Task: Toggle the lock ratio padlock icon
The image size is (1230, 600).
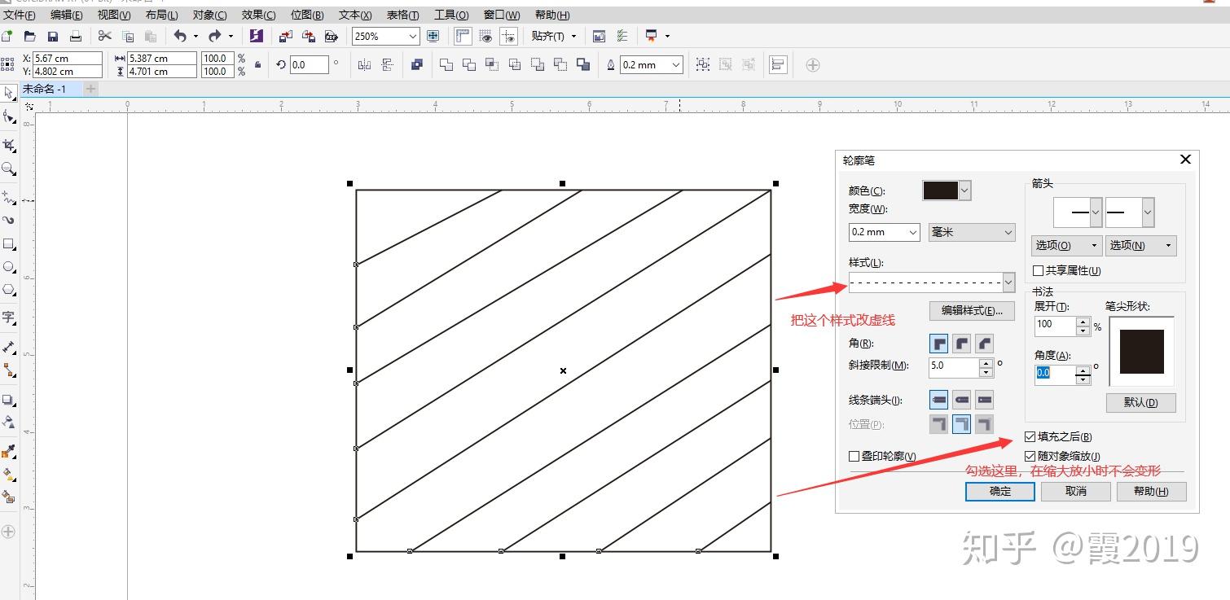Action: pos(258,65)
